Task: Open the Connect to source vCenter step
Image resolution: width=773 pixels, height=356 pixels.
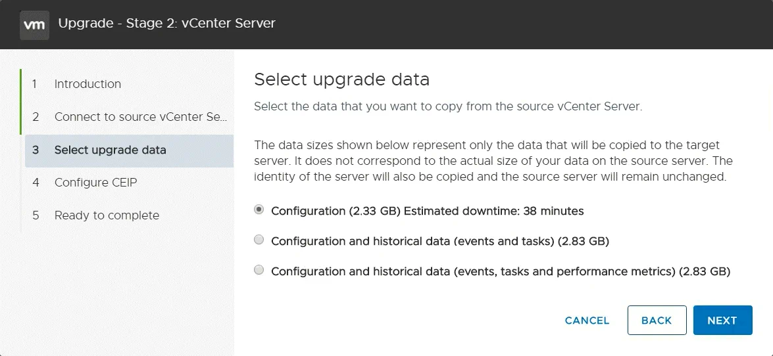Action: tap(140, 117)
